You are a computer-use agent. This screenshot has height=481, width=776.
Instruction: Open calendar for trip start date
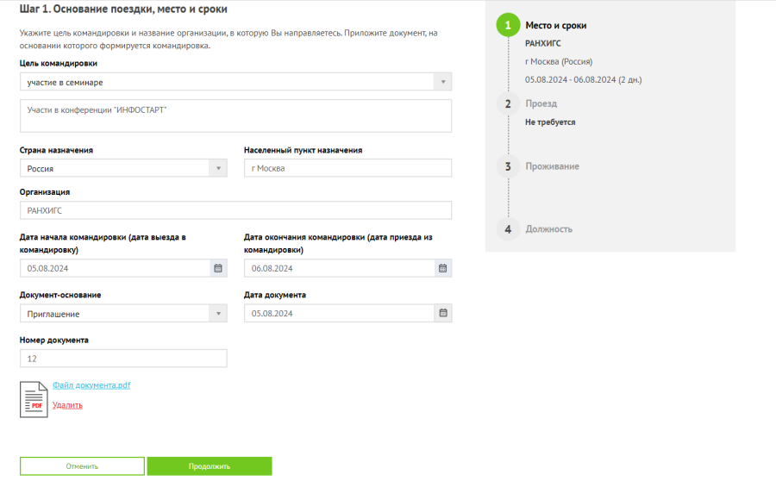pyautogui.click(x=218, y=268)
